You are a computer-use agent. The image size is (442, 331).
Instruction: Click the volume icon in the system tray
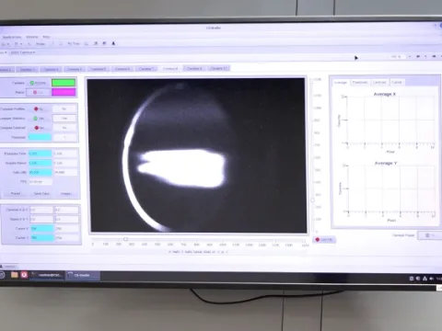(432, 279)
